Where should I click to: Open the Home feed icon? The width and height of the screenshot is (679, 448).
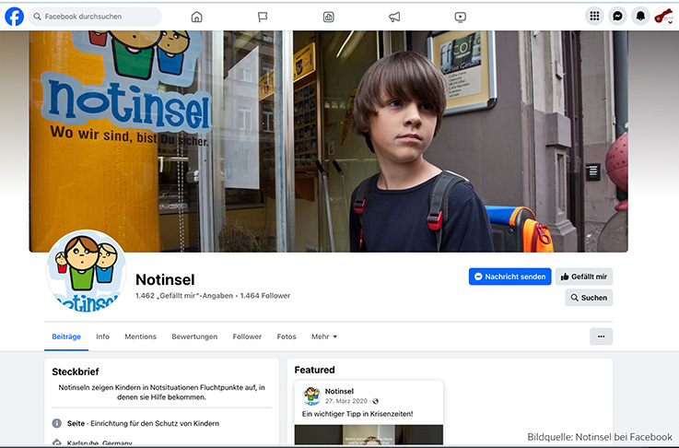point(196,17)
